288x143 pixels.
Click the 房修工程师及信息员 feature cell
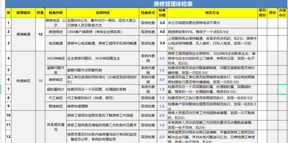click(103, 116)
